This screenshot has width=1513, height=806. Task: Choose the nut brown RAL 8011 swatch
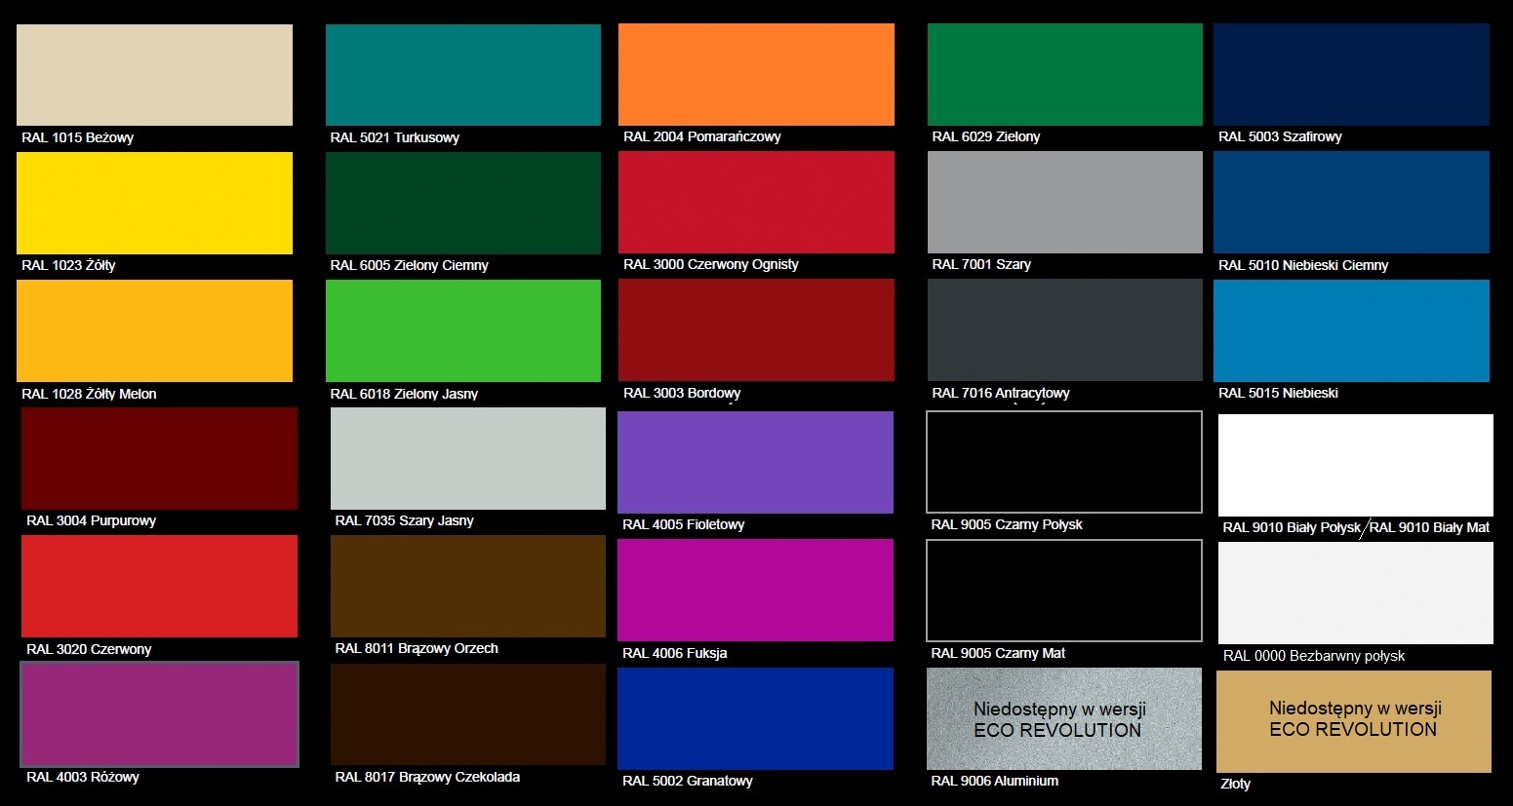[x=468, y=586]
